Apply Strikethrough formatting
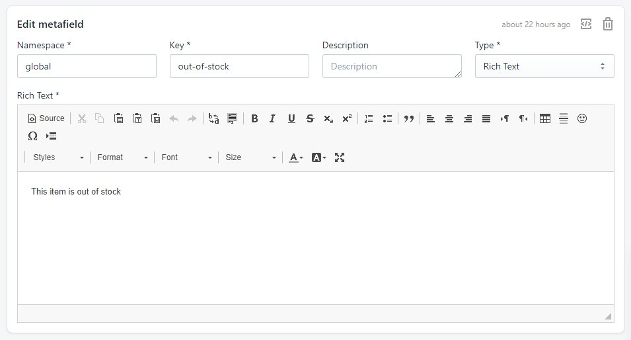This screenshot has width=631, height=340. [310, 118]
